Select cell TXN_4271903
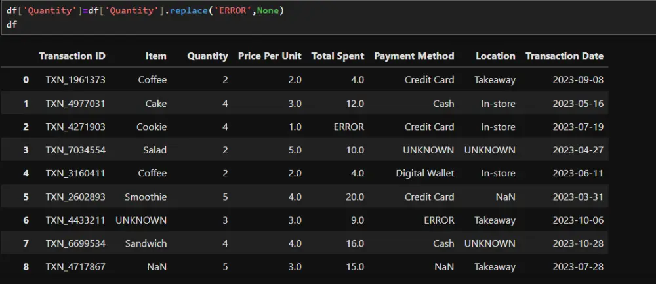The image size is (656, 284). click(75, 127)
